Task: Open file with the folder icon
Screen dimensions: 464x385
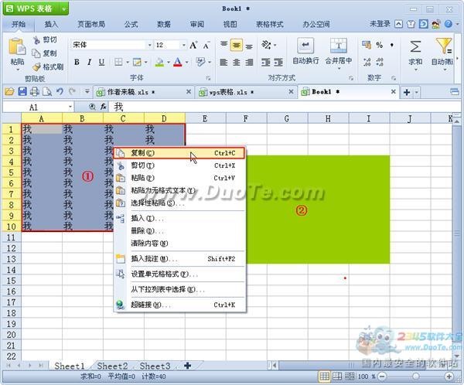Action: pyautogui.click(x=9, y=92)
